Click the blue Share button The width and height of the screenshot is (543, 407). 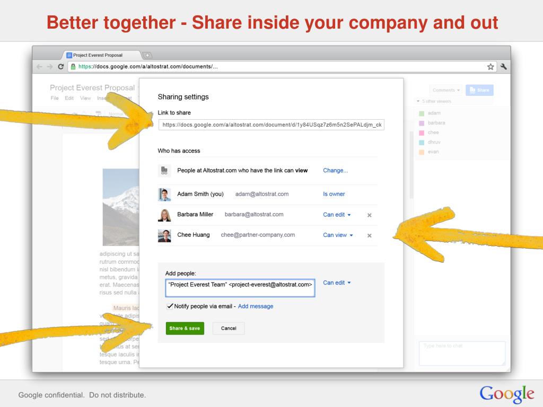pyautogui.click(x=479, y=90)
